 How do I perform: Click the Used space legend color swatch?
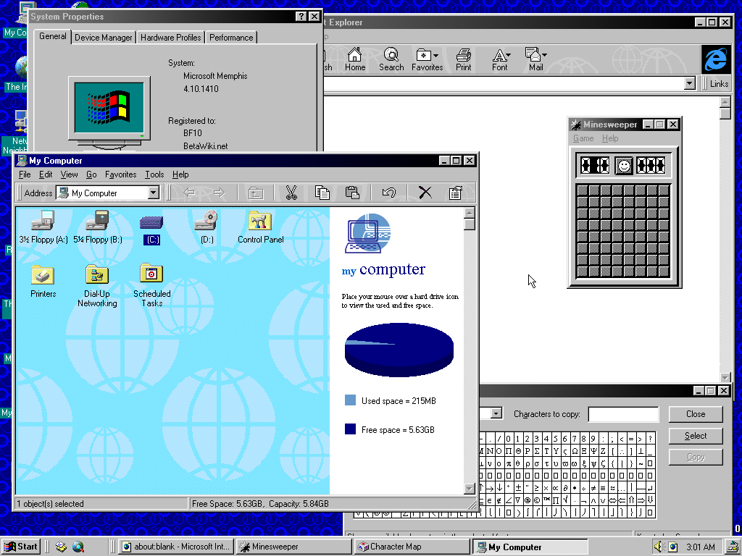pos(350,400)
